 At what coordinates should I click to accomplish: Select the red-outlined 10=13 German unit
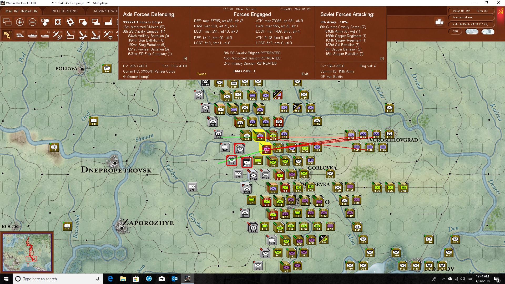coord(240,149)
